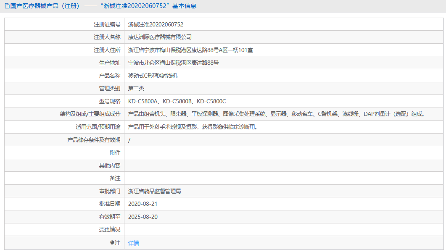Open the 详情 link in the bottom row
The image size is (446, 252).
pos(134,243)
